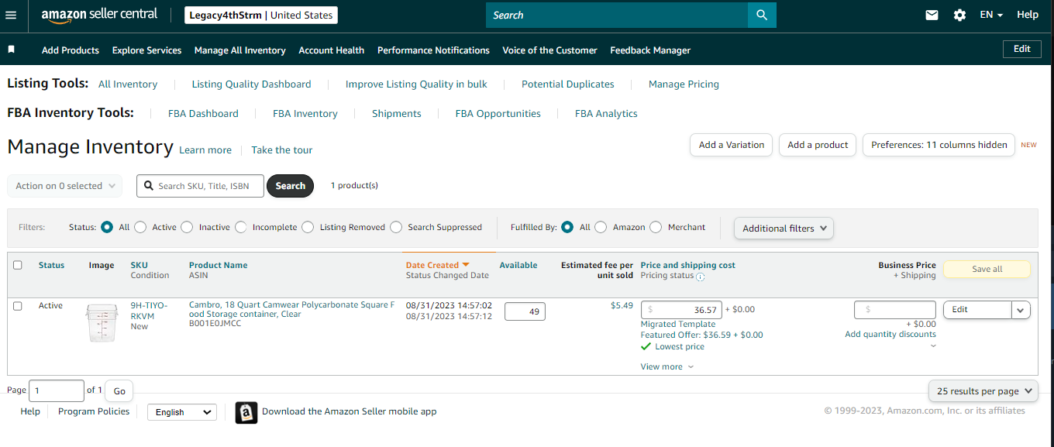The height and width of the screenshot is (447, 1054).
Task: Open the FBA Opportunities link
Action: (498, 113)
